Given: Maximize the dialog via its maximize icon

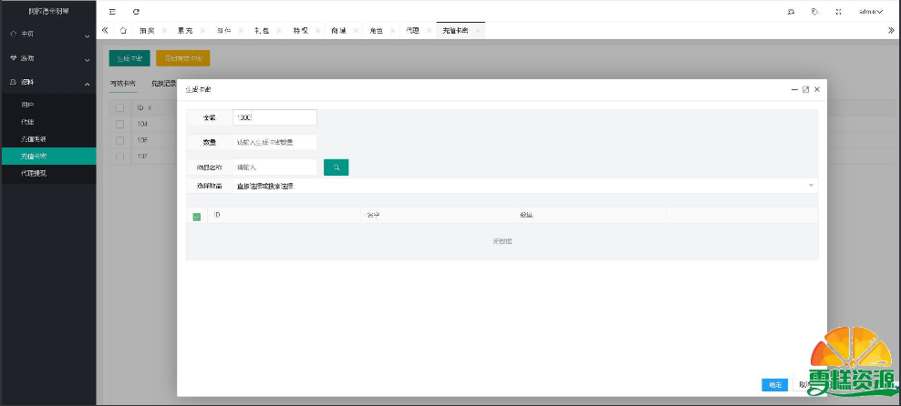Looking at the screenshot, I should pos(805,89).
